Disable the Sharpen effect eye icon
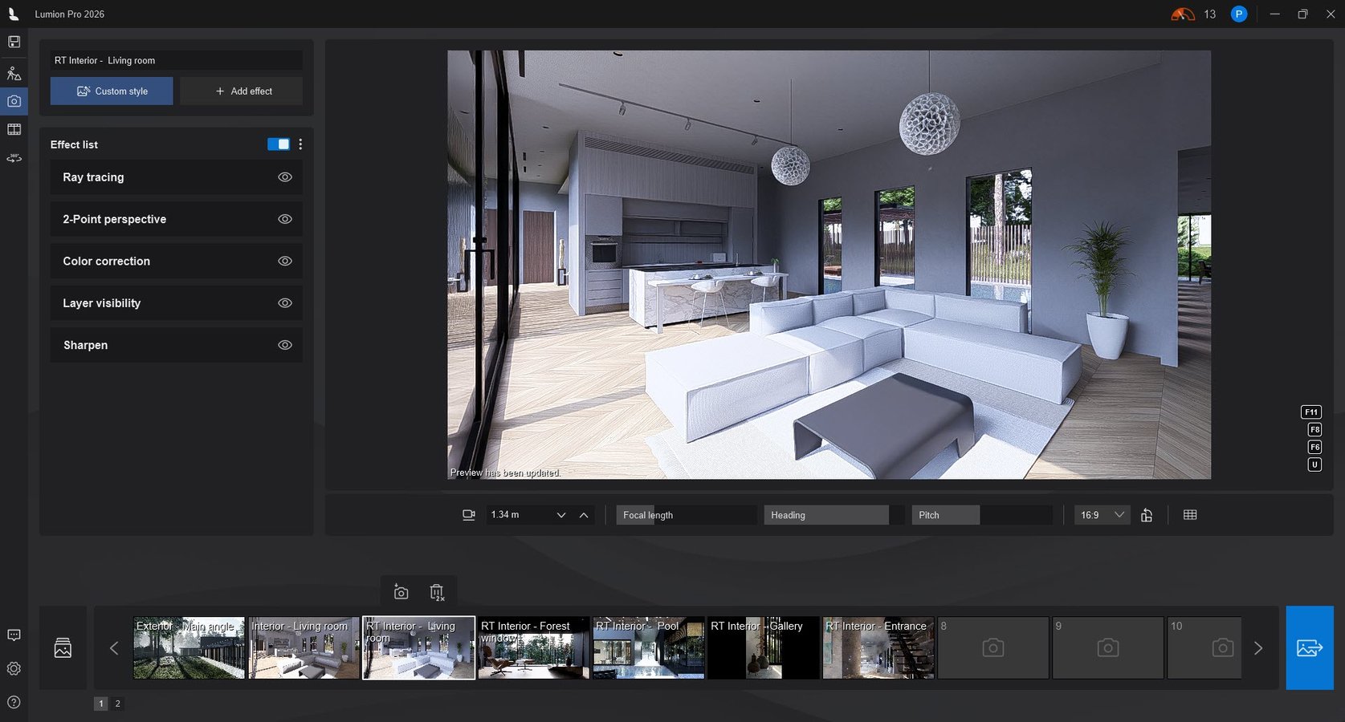The height and width of the screenshot is (722, 1345). (x=285, y=345)
